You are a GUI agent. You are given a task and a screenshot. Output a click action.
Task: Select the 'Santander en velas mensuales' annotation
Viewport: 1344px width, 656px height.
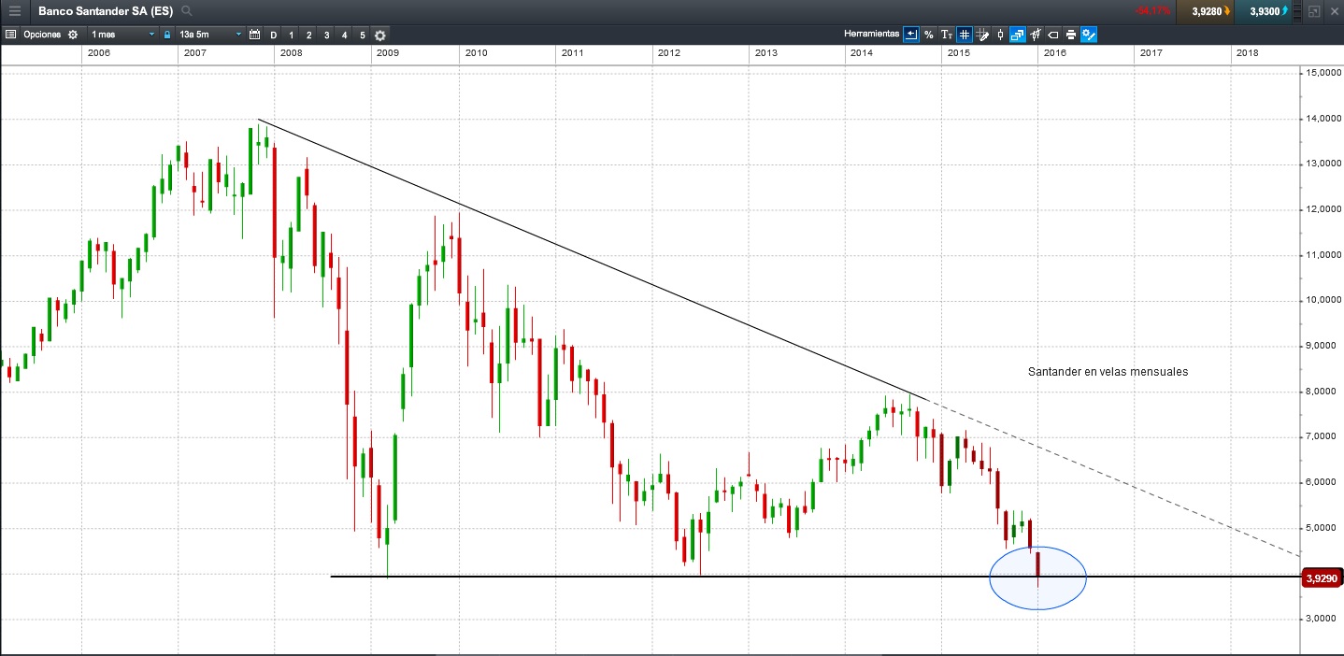pos(1108,371)
